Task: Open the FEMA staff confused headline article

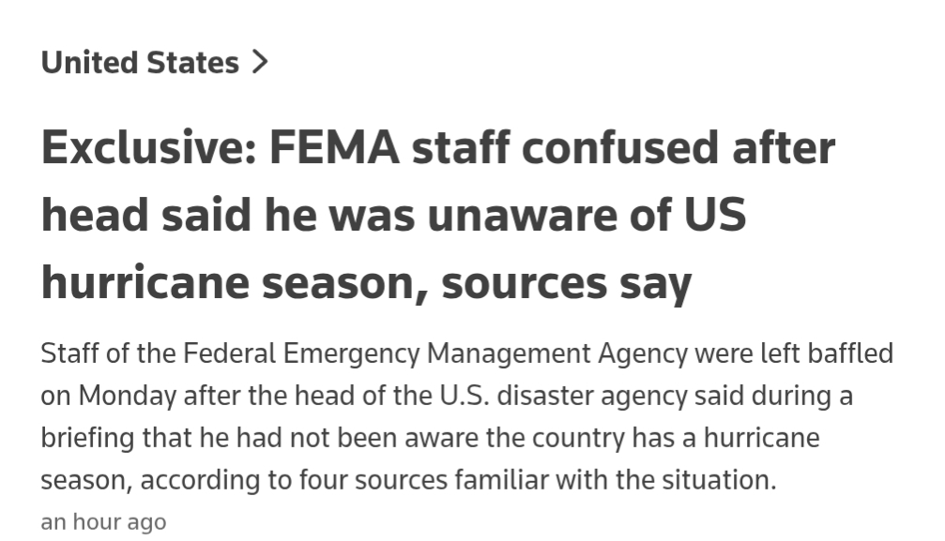Action: 437,216
